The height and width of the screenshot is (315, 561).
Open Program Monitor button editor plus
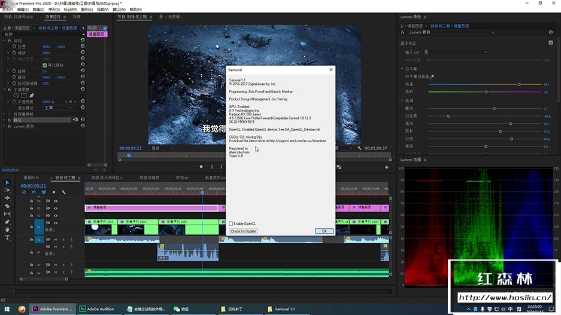(x=386, y=167)
